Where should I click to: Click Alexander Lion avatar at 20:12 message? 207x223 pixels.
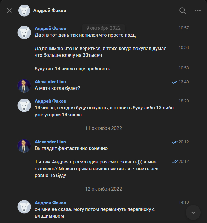coord(24,146)
